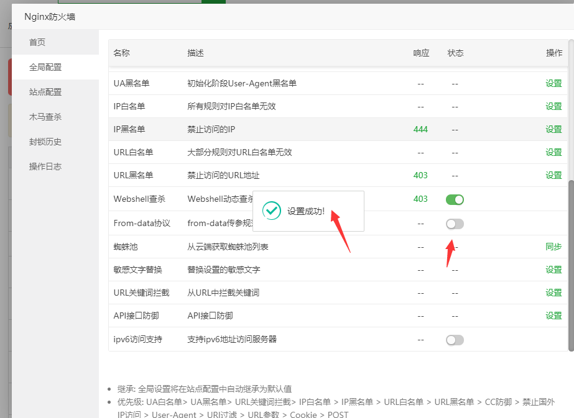Click the 描述 column header
This screenshot has width=574, height=418.
pyautogui.click(x=195, y=53)
